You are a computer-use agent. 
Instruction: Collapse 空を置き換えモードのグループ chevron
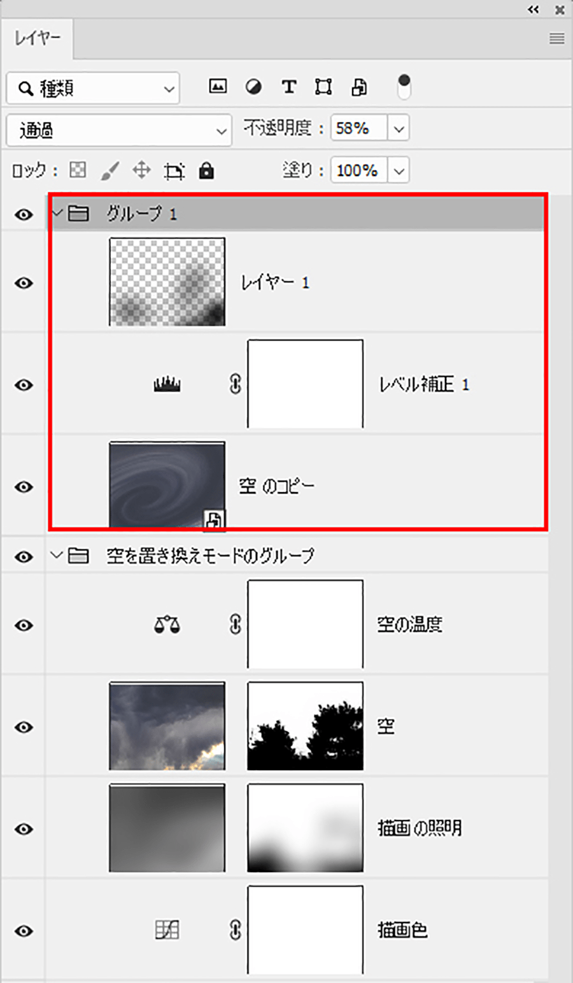point(57,555)
